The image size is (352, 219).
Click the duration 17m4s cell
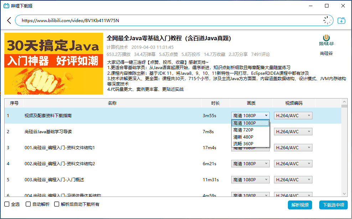[x=209, y=148]
